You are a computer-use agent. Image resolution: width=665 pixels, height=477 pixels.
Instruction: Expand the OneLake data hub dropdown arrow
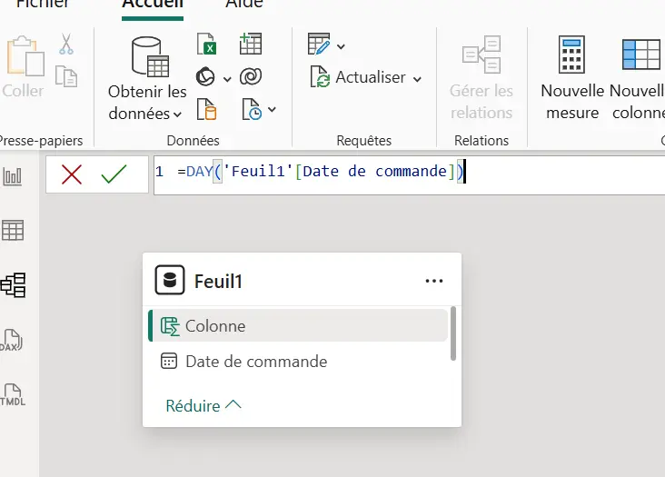(x=227, y=79)
